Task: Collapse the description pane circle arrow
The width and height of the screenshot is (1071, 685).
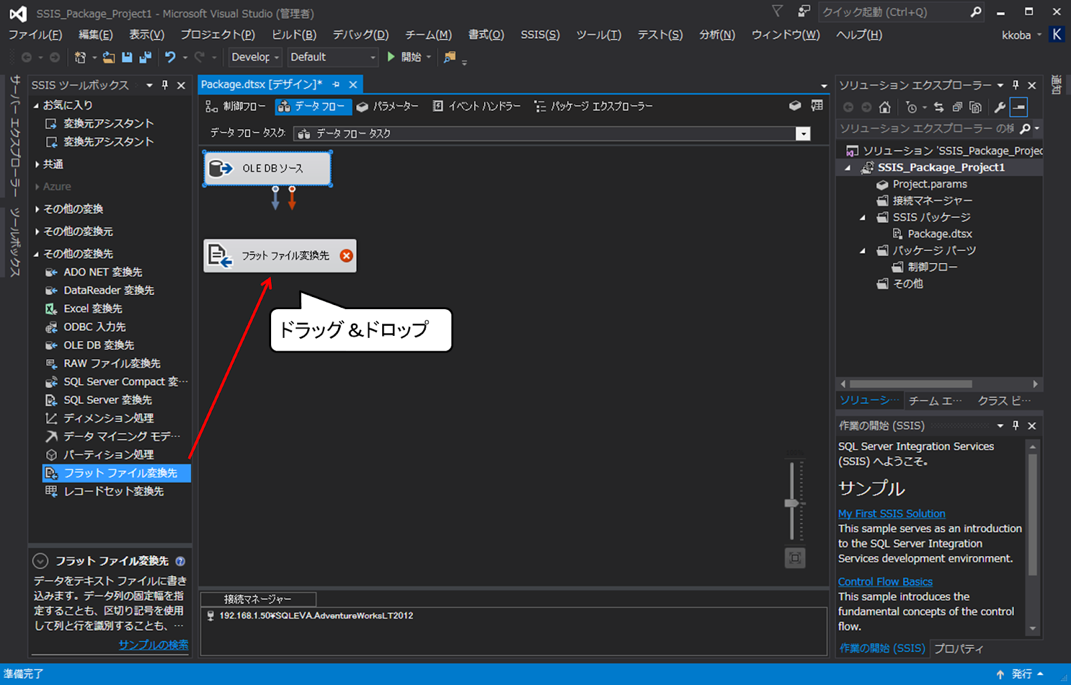Action: 41,561
